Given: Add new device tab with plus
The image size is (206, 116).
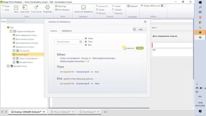Looking at the screenshot, I should 105,112.
